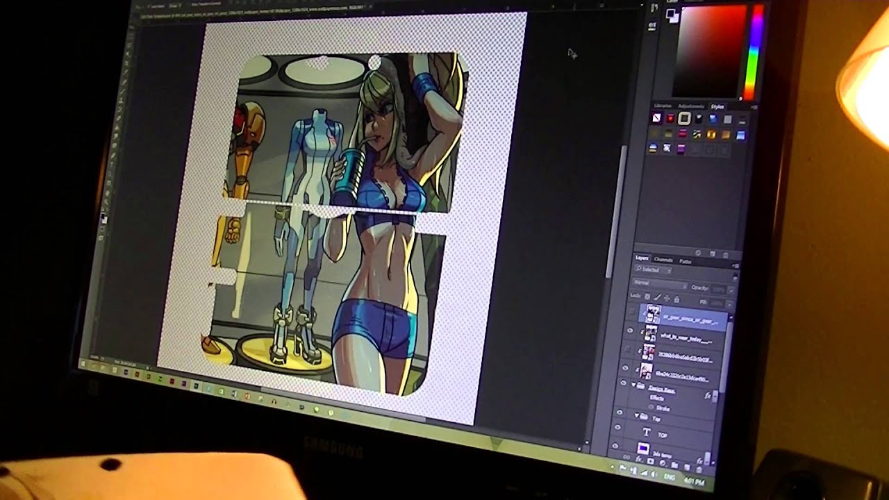The image size is (889, 500).
Task: Toggle Lock all padlock icon
Action: click(676, 300)
